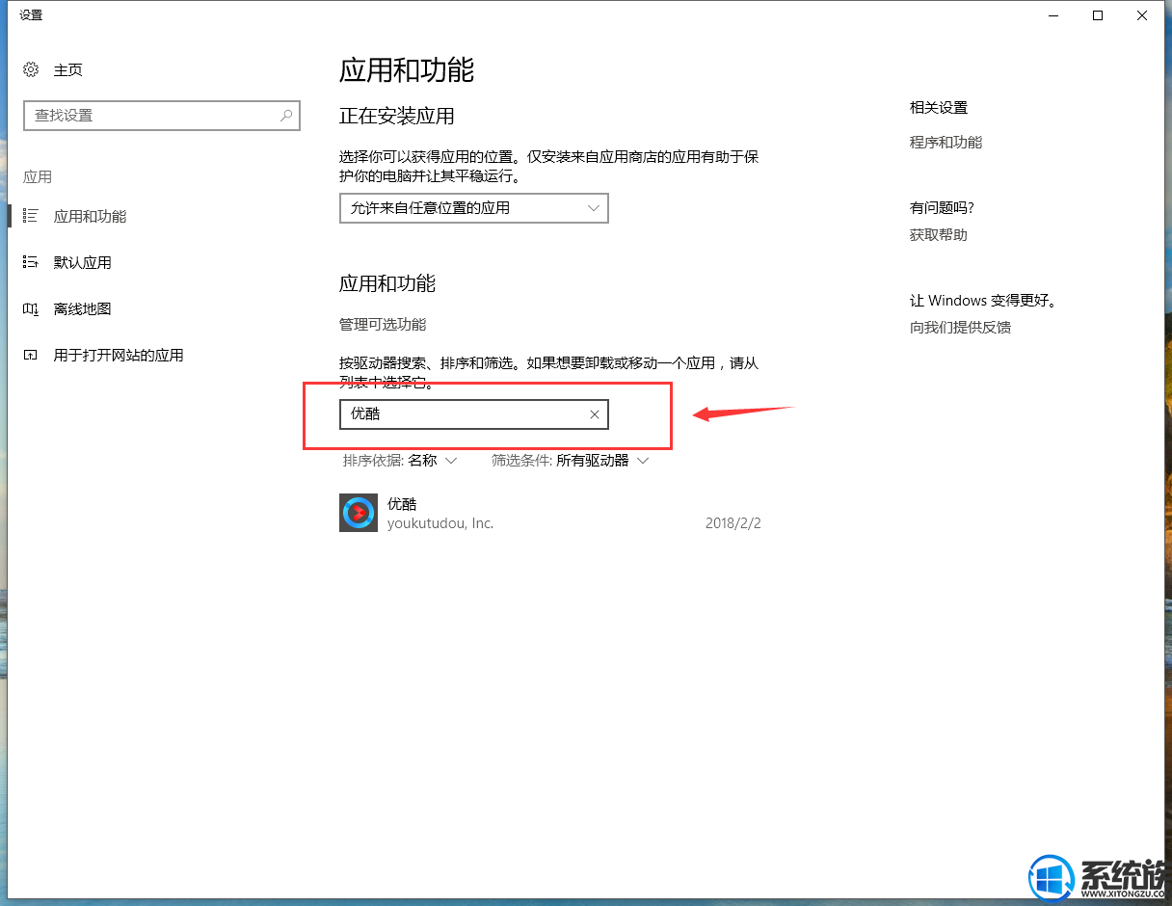Click the Apps for websites icon
1172x906 pixels.
tap(31, 355)
